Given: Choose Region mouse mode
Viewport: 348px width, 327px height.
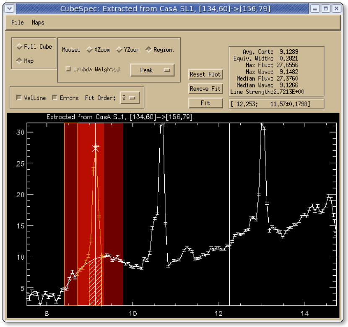Looking at the screenshot, I should pyautogui.click(x=148, y=50).
